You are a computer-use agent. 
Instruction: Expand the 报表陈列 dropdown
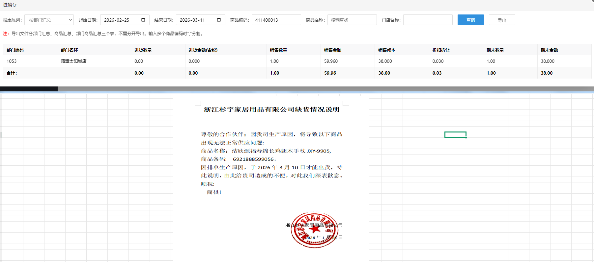pyautogui.click(x=49, y=20)
